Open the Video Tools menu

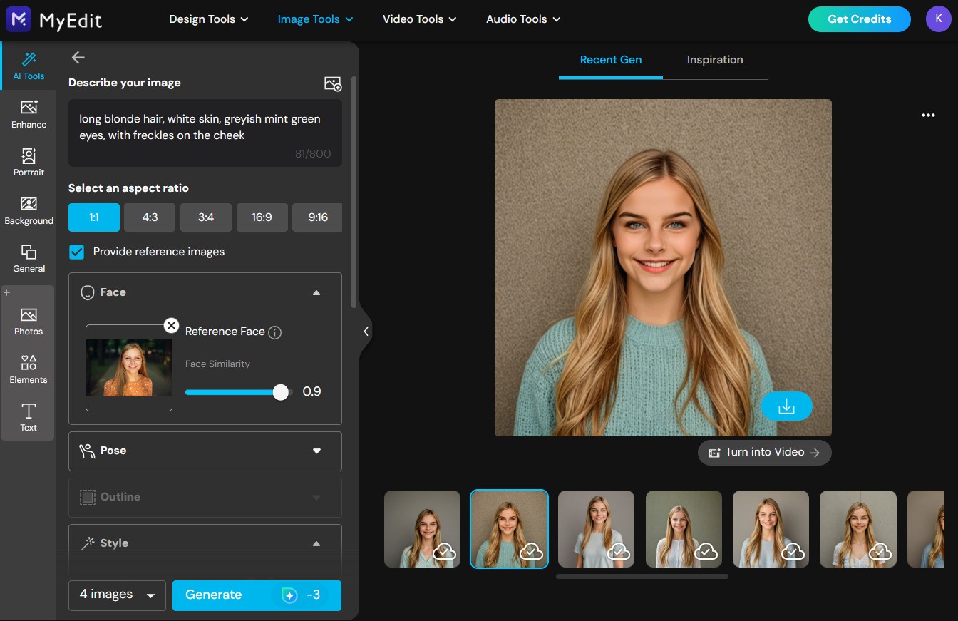click(x=419, y=19)
